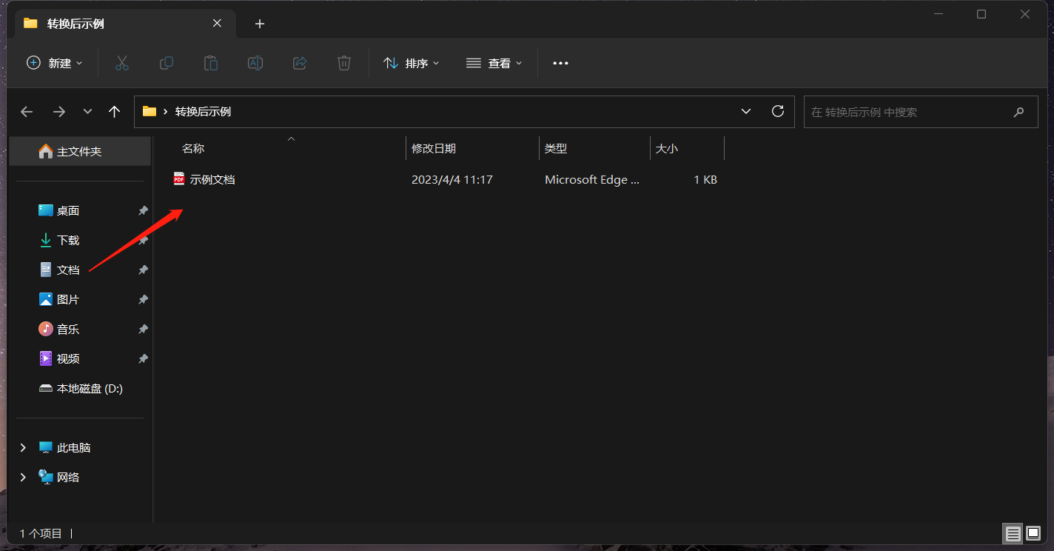Click the Rename icon on the toolbar
The image size is (1054, 551).
pos(255,63)
